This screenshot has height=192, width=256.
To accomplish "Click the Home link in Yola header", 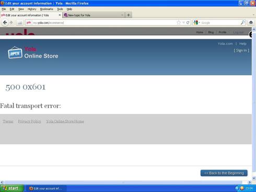I will [200, 32].
